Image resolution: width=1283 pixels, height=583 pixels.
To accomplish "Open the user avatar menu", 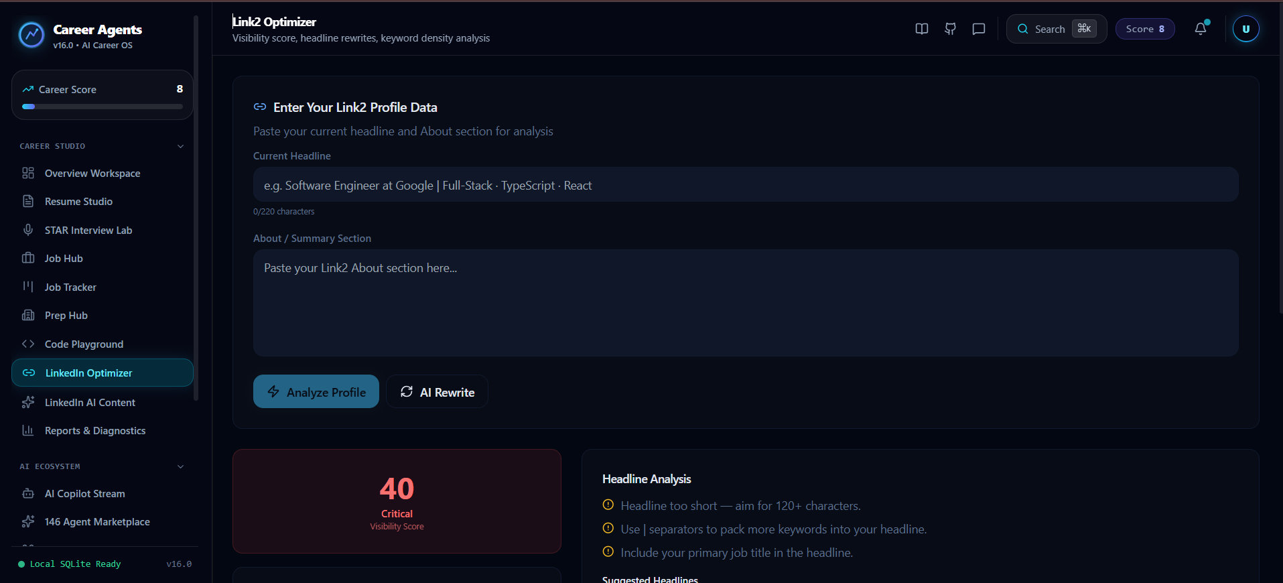I will click(1246, 29).
